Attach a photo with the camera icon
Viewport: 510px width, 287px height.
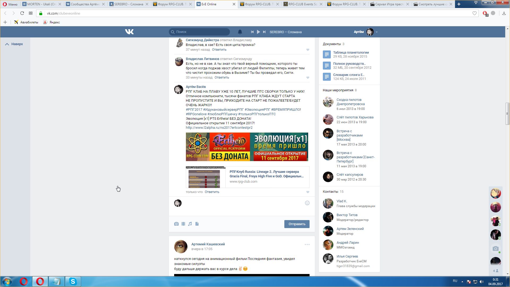pyautogui.click(x=176, y=224)
